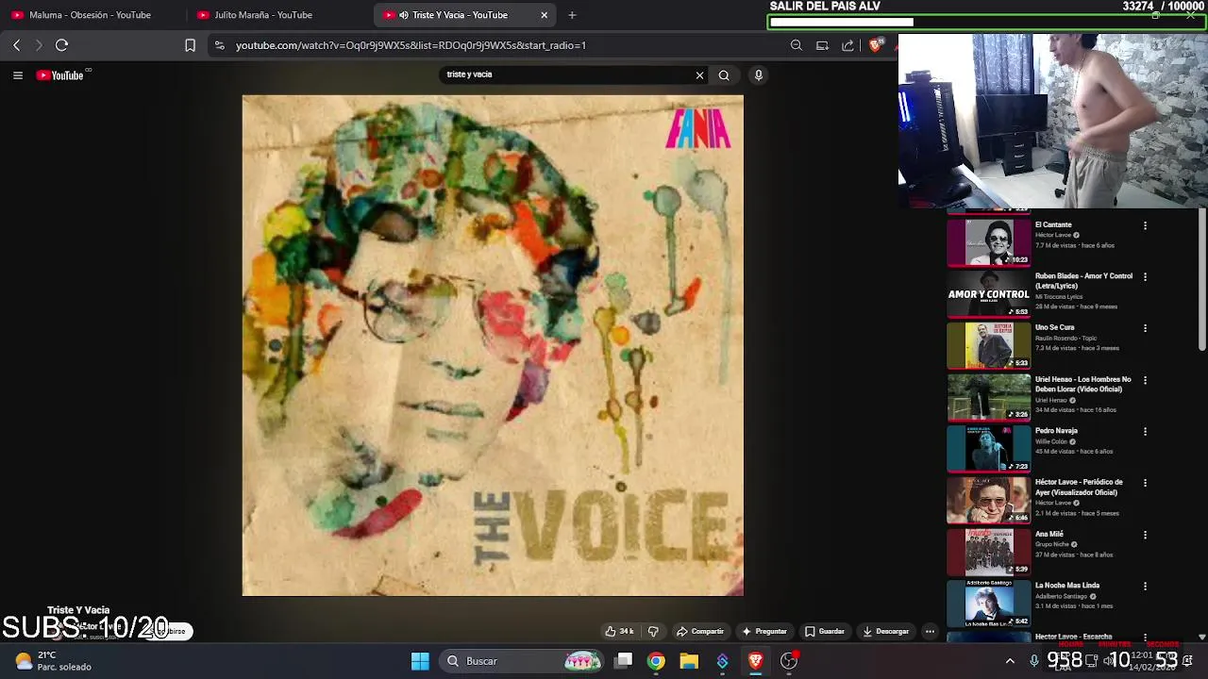Open the weather widget showing 21°C
Viewport: 1208px width, 679px height.
[x=55, y=661]
